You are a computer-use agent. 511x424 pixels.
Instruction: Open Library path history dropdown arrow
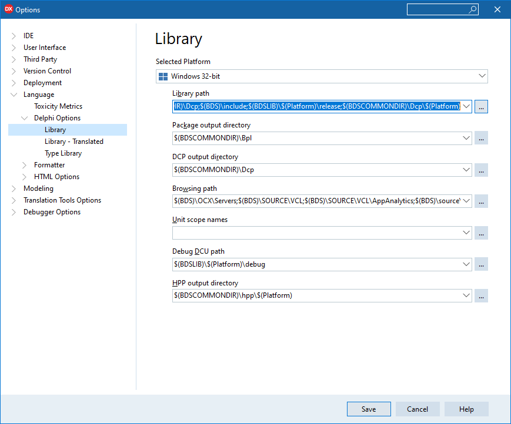click(466, 106)
